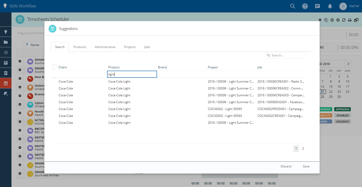The image size is (362, 187).
Task: Open the chat messages icon
Action: [317, 6]
